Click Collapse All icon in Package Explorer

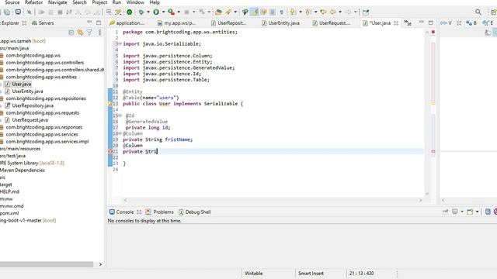point(71,33)
